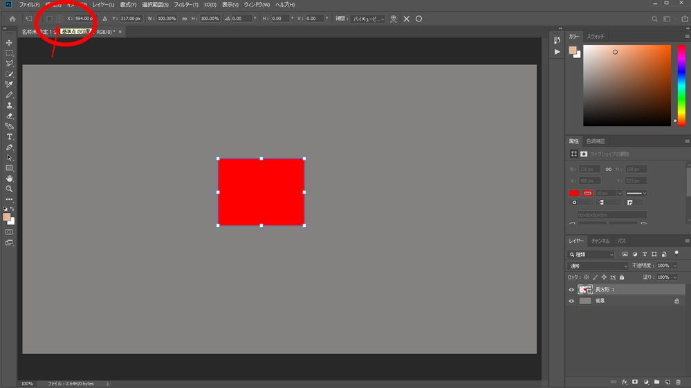Select the Rectangle shape tool
691x388 pixels.
pyautogui.click(x=9, y=168)
